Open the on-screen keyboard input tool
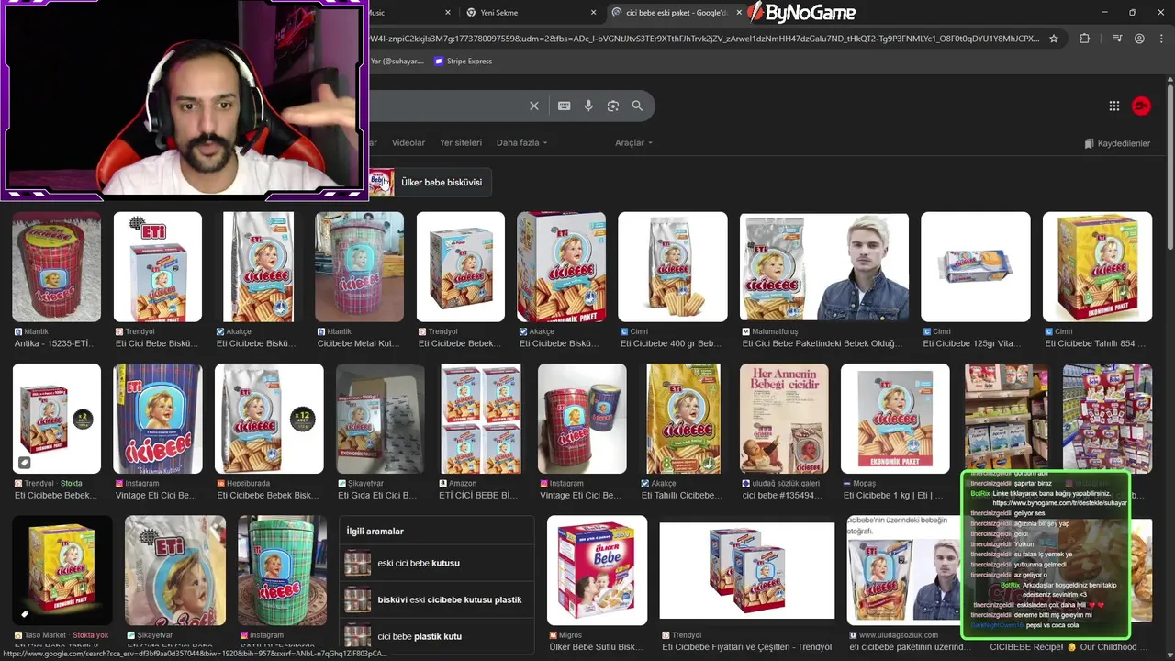 565,106
